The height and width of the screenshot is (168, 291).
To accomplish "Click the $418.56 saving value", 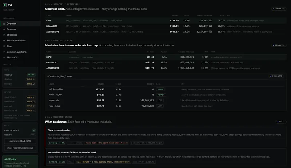I will 174,26.
